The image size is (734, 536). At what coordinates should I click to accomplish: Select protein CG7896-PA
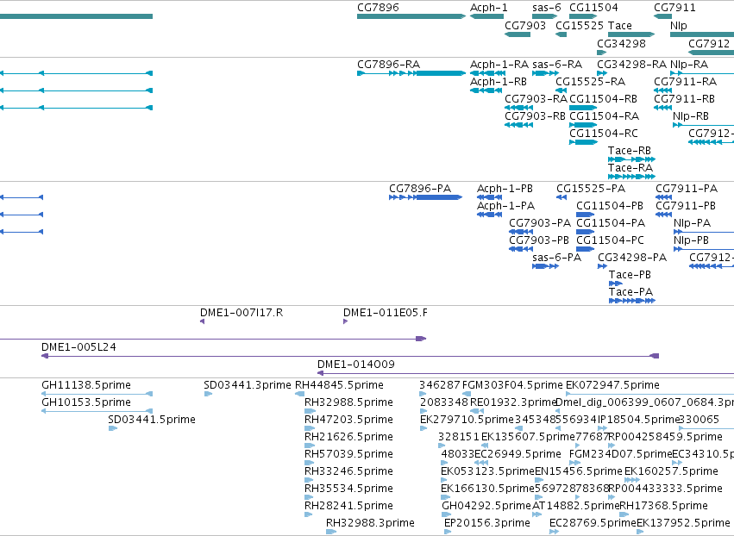420,189
